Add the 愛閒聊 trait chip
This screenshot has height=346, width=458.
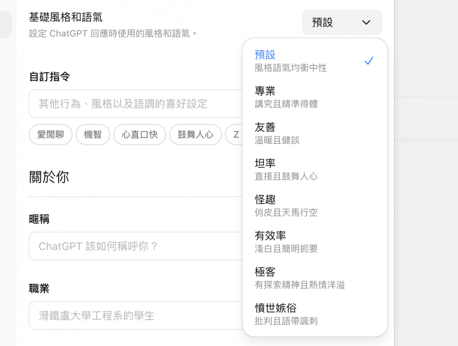pyautogui.click(x=50, y=134)
